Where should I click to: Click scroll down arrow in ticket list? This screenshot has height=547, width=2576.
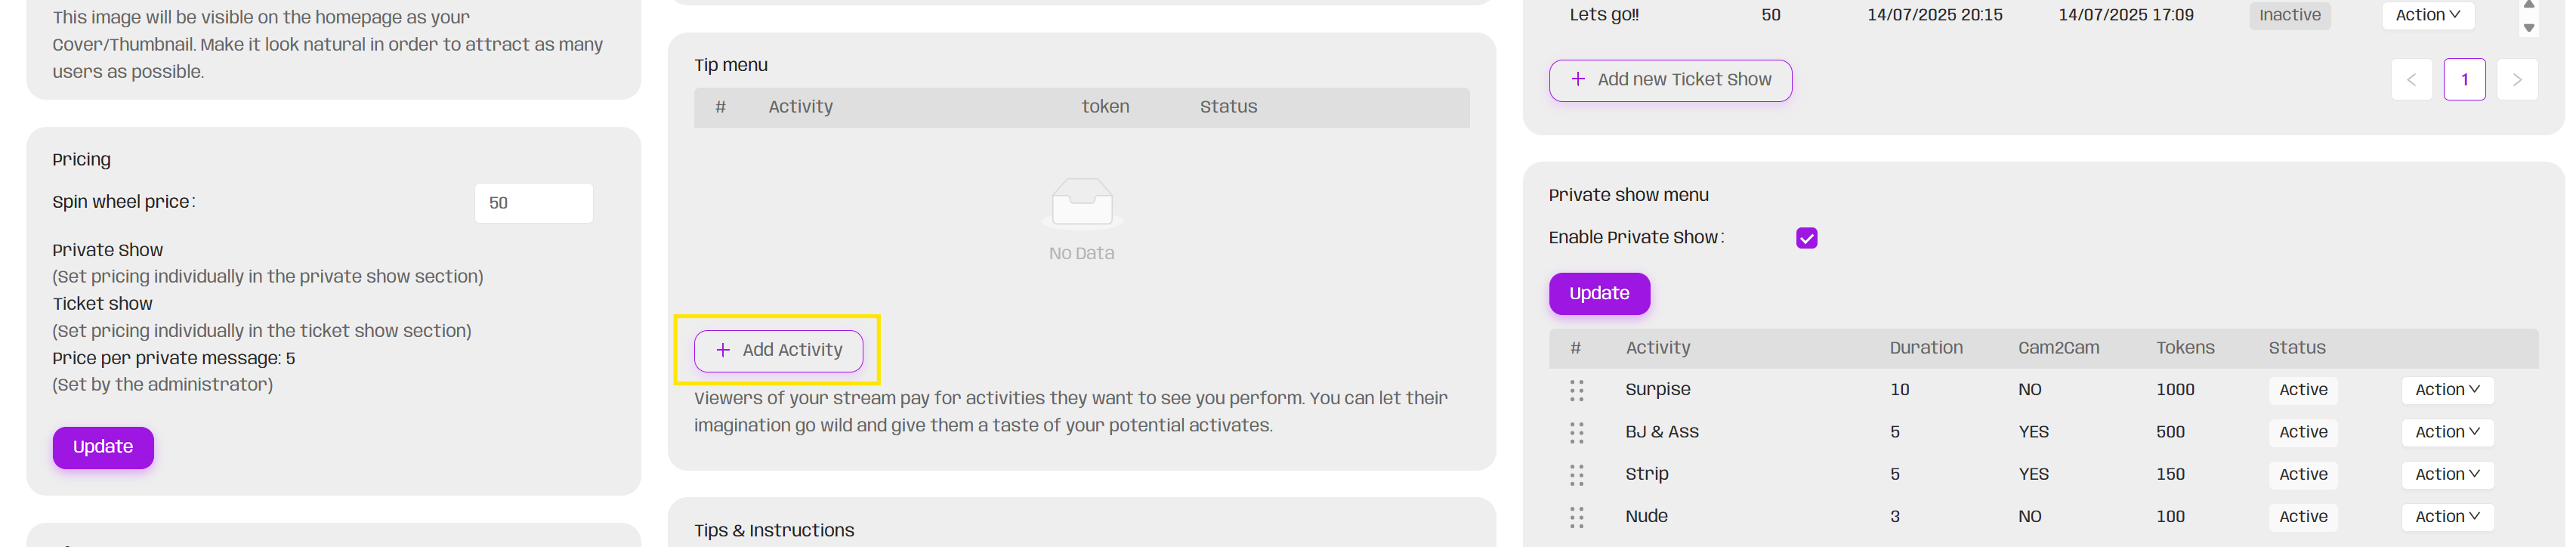[2529, 28]
